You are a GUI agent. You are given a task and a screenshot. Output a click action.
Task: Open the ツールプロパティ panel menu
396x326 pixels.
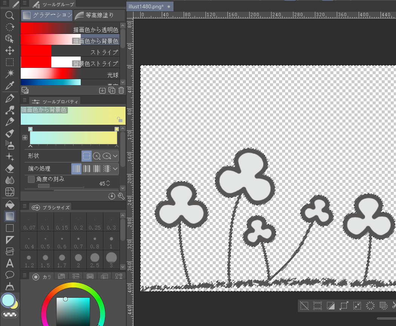coord(25,100)
